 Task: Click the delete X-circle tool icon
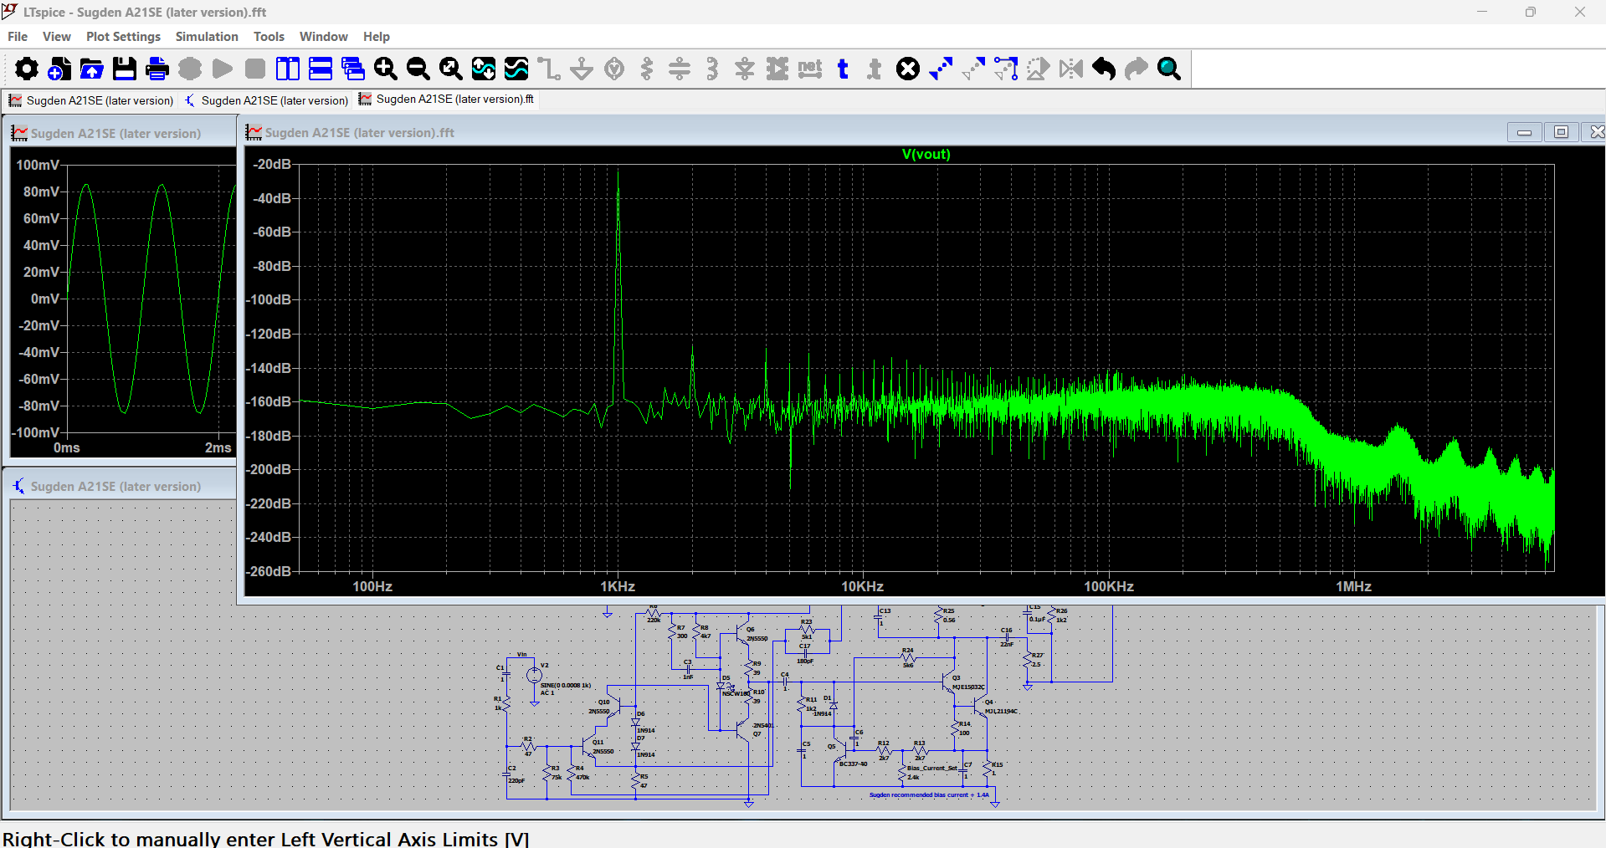(x=908, y=69)
